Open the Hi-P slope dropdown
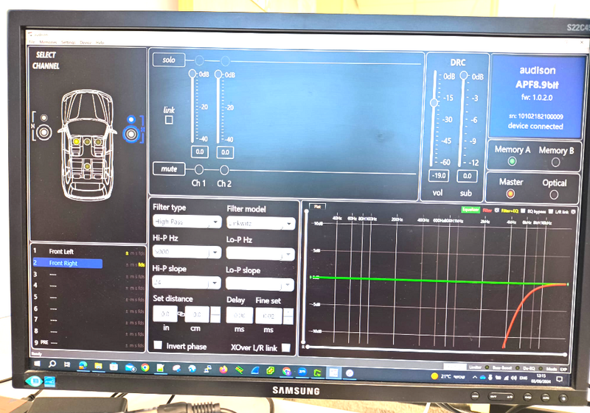This screenshot has height=413, width=590. pos(187,283)
